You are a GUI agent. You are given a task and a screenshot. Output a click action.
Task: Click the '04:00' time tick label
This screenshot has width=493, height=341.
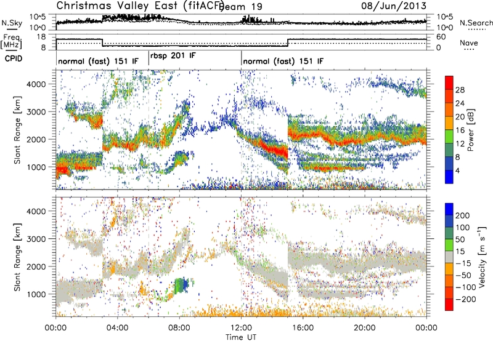(118, 328)
